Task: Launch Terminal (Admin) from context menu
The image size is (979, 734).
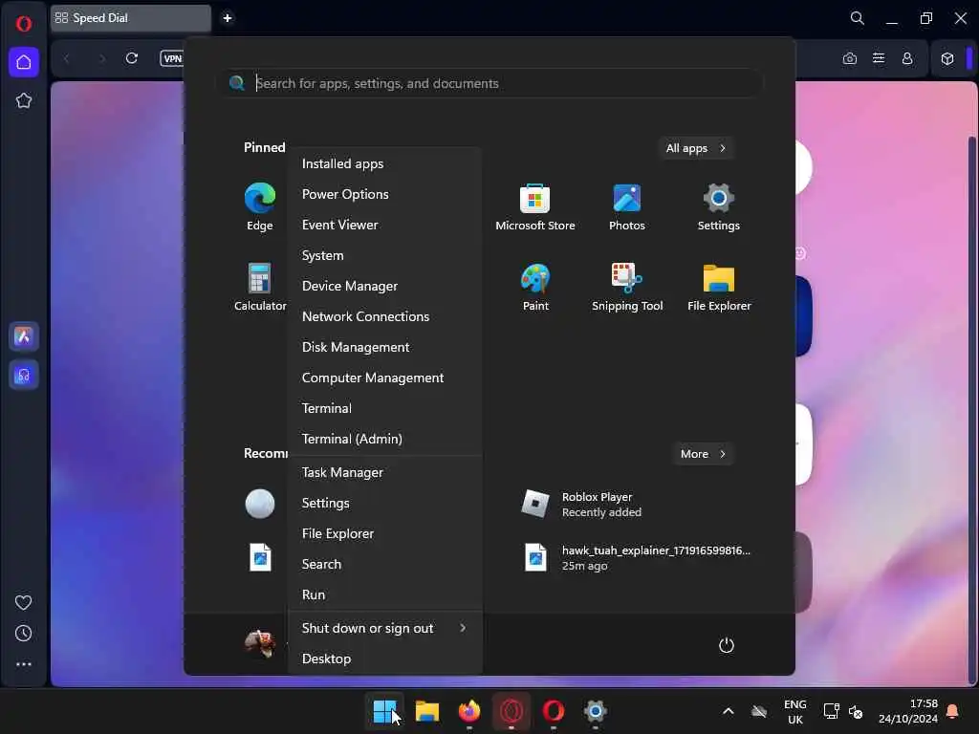Action: click(x=384, y=439)
